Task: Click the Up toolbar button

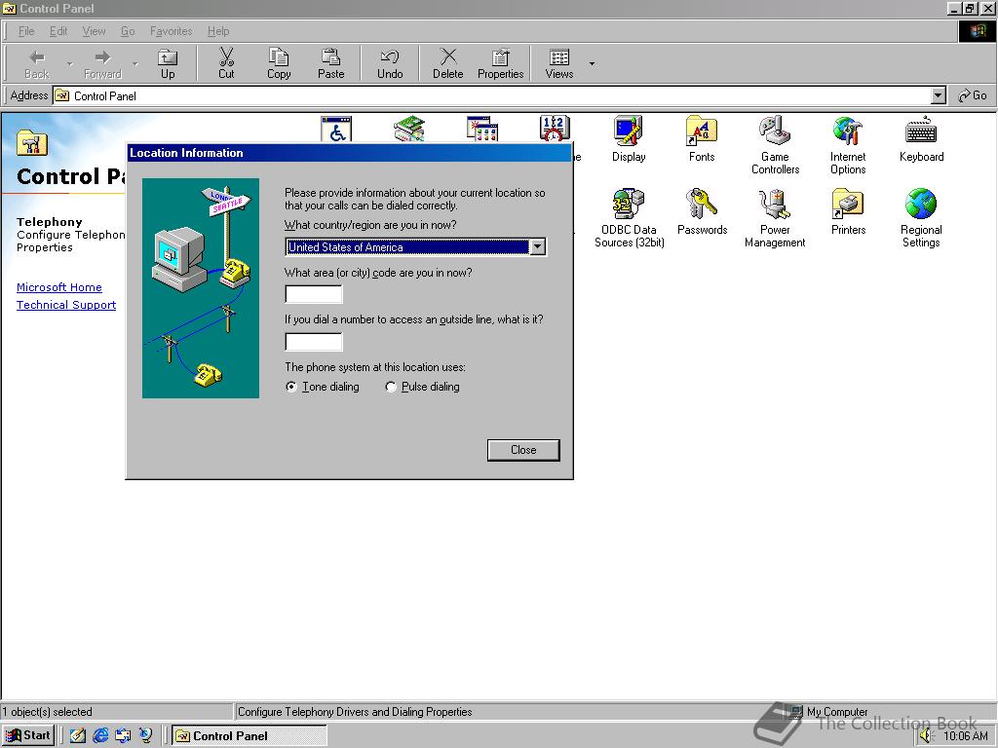Action: coord(168,63)
